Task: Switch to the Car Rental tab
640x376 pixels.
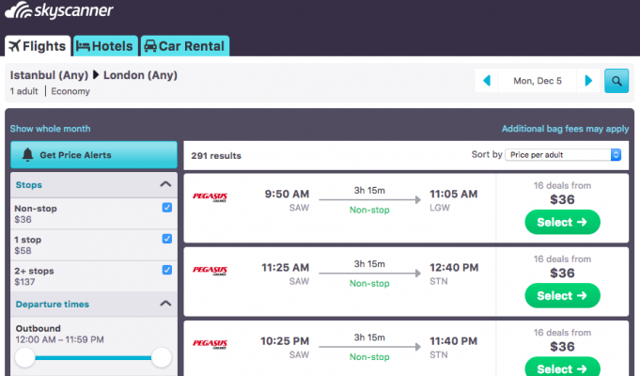Action: click(x=184, y=45)
